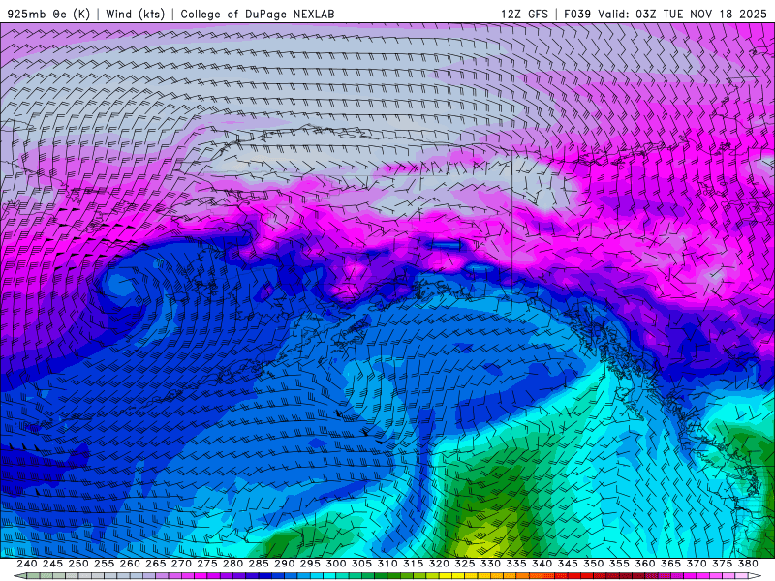Viewport: 775px width, 581px height.
Task: Click the 300 value on the color scale
Action: [x=335, y=564]
